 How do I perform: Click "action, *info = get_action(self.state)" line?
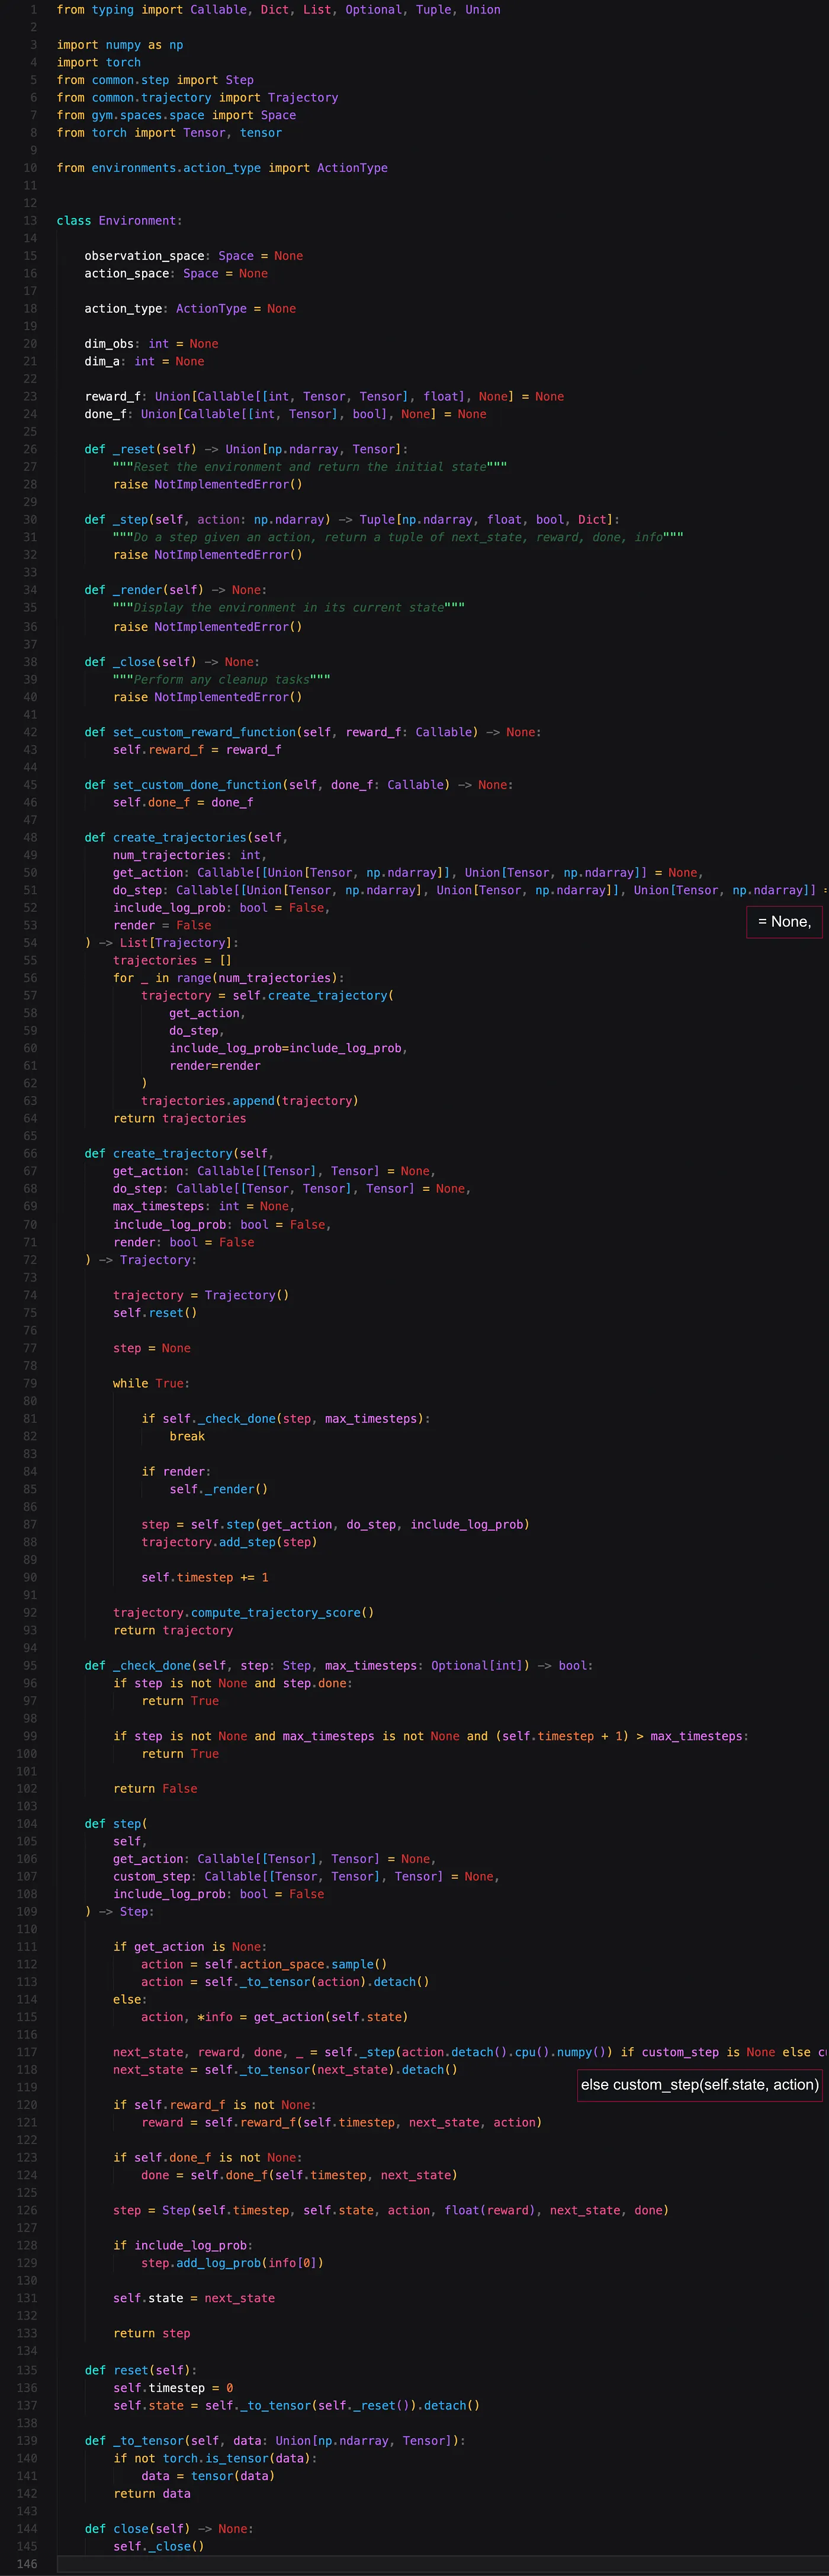click(x=274, y=2018)
